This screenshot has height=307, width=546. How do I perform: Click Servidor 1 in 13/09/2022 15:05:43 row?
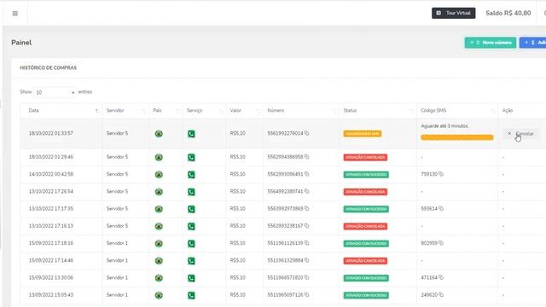tap(117, 295)
